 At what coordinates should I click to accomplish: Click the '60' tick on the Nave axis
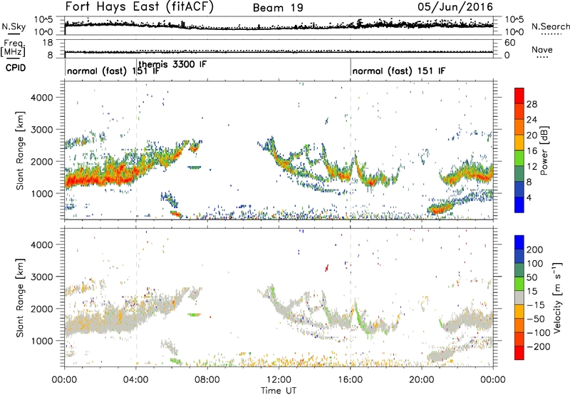point(509,43)
